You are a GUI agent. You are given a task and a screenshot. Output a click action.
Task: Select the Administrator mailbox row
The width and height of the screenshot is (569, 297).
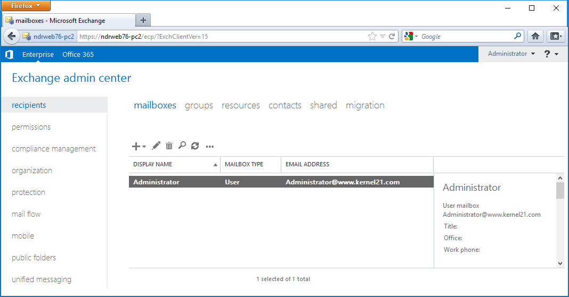point(281,182)
